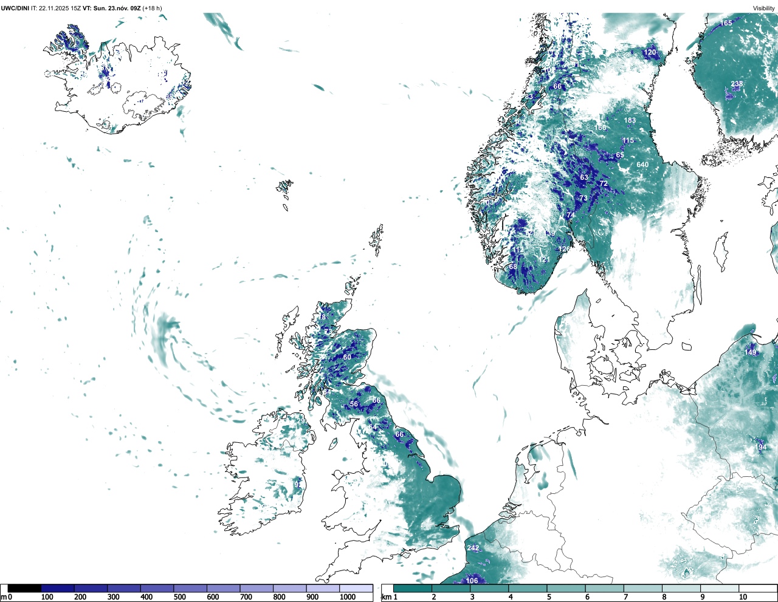
Task: Click the 'Sun. 23.nóv. 09Z' valid time
Action: pos(116,9)
